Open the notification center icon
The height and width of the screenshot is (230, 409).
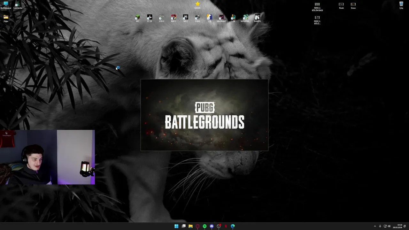(405, 226)
